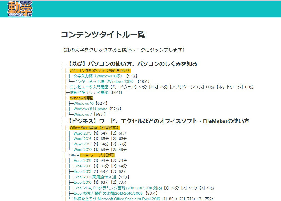Open the Word 2019 course link
Image resolution: width=281 pixels, height=201 pixels.
(82, 133)
